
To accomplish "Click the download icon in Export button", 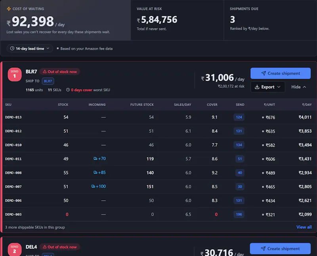I will (257, 87).
